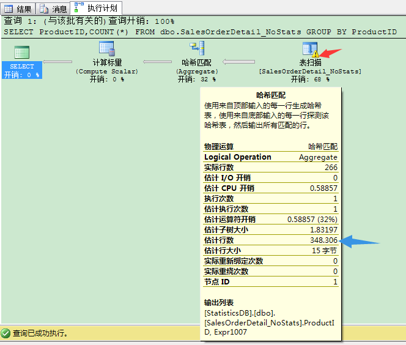Click the 哈希匹配 开销: 32 % text

[x=197, y=80]
